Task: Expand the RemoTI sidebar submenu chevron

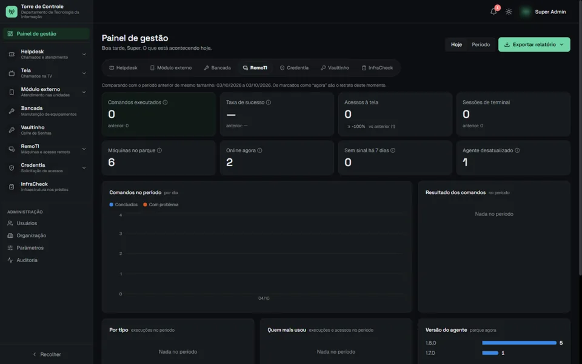Action: point(84,149)
